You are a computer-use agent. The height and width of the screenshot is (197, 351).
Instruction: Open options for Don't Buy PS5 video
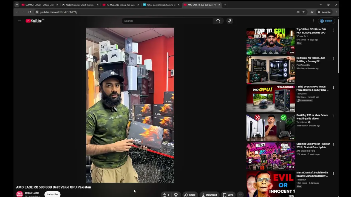(333, 116)
